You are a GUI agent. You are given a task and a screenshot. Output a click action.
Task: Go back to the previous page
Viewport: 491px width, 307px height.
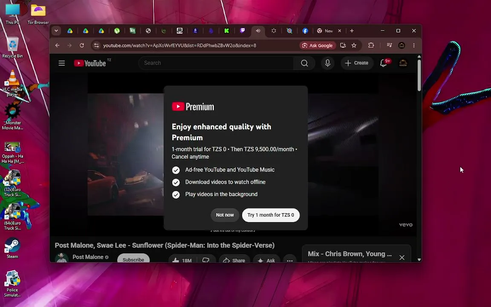(x=57, y=46)
